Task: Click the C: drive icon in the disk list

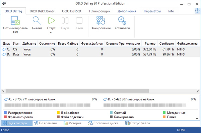Action: click(x=4, y=49)
